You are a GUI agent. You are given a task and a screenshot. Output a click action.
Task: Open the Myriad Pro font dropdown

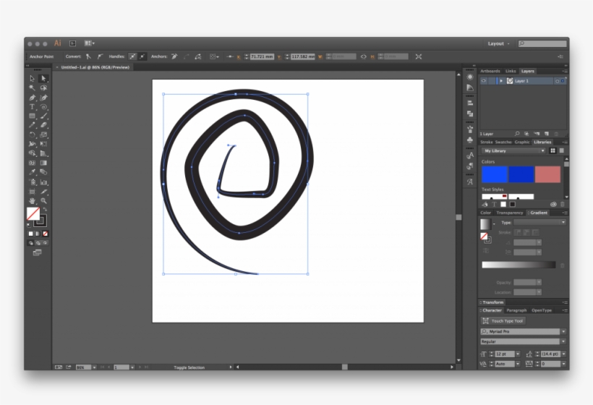tap(563, 332)
